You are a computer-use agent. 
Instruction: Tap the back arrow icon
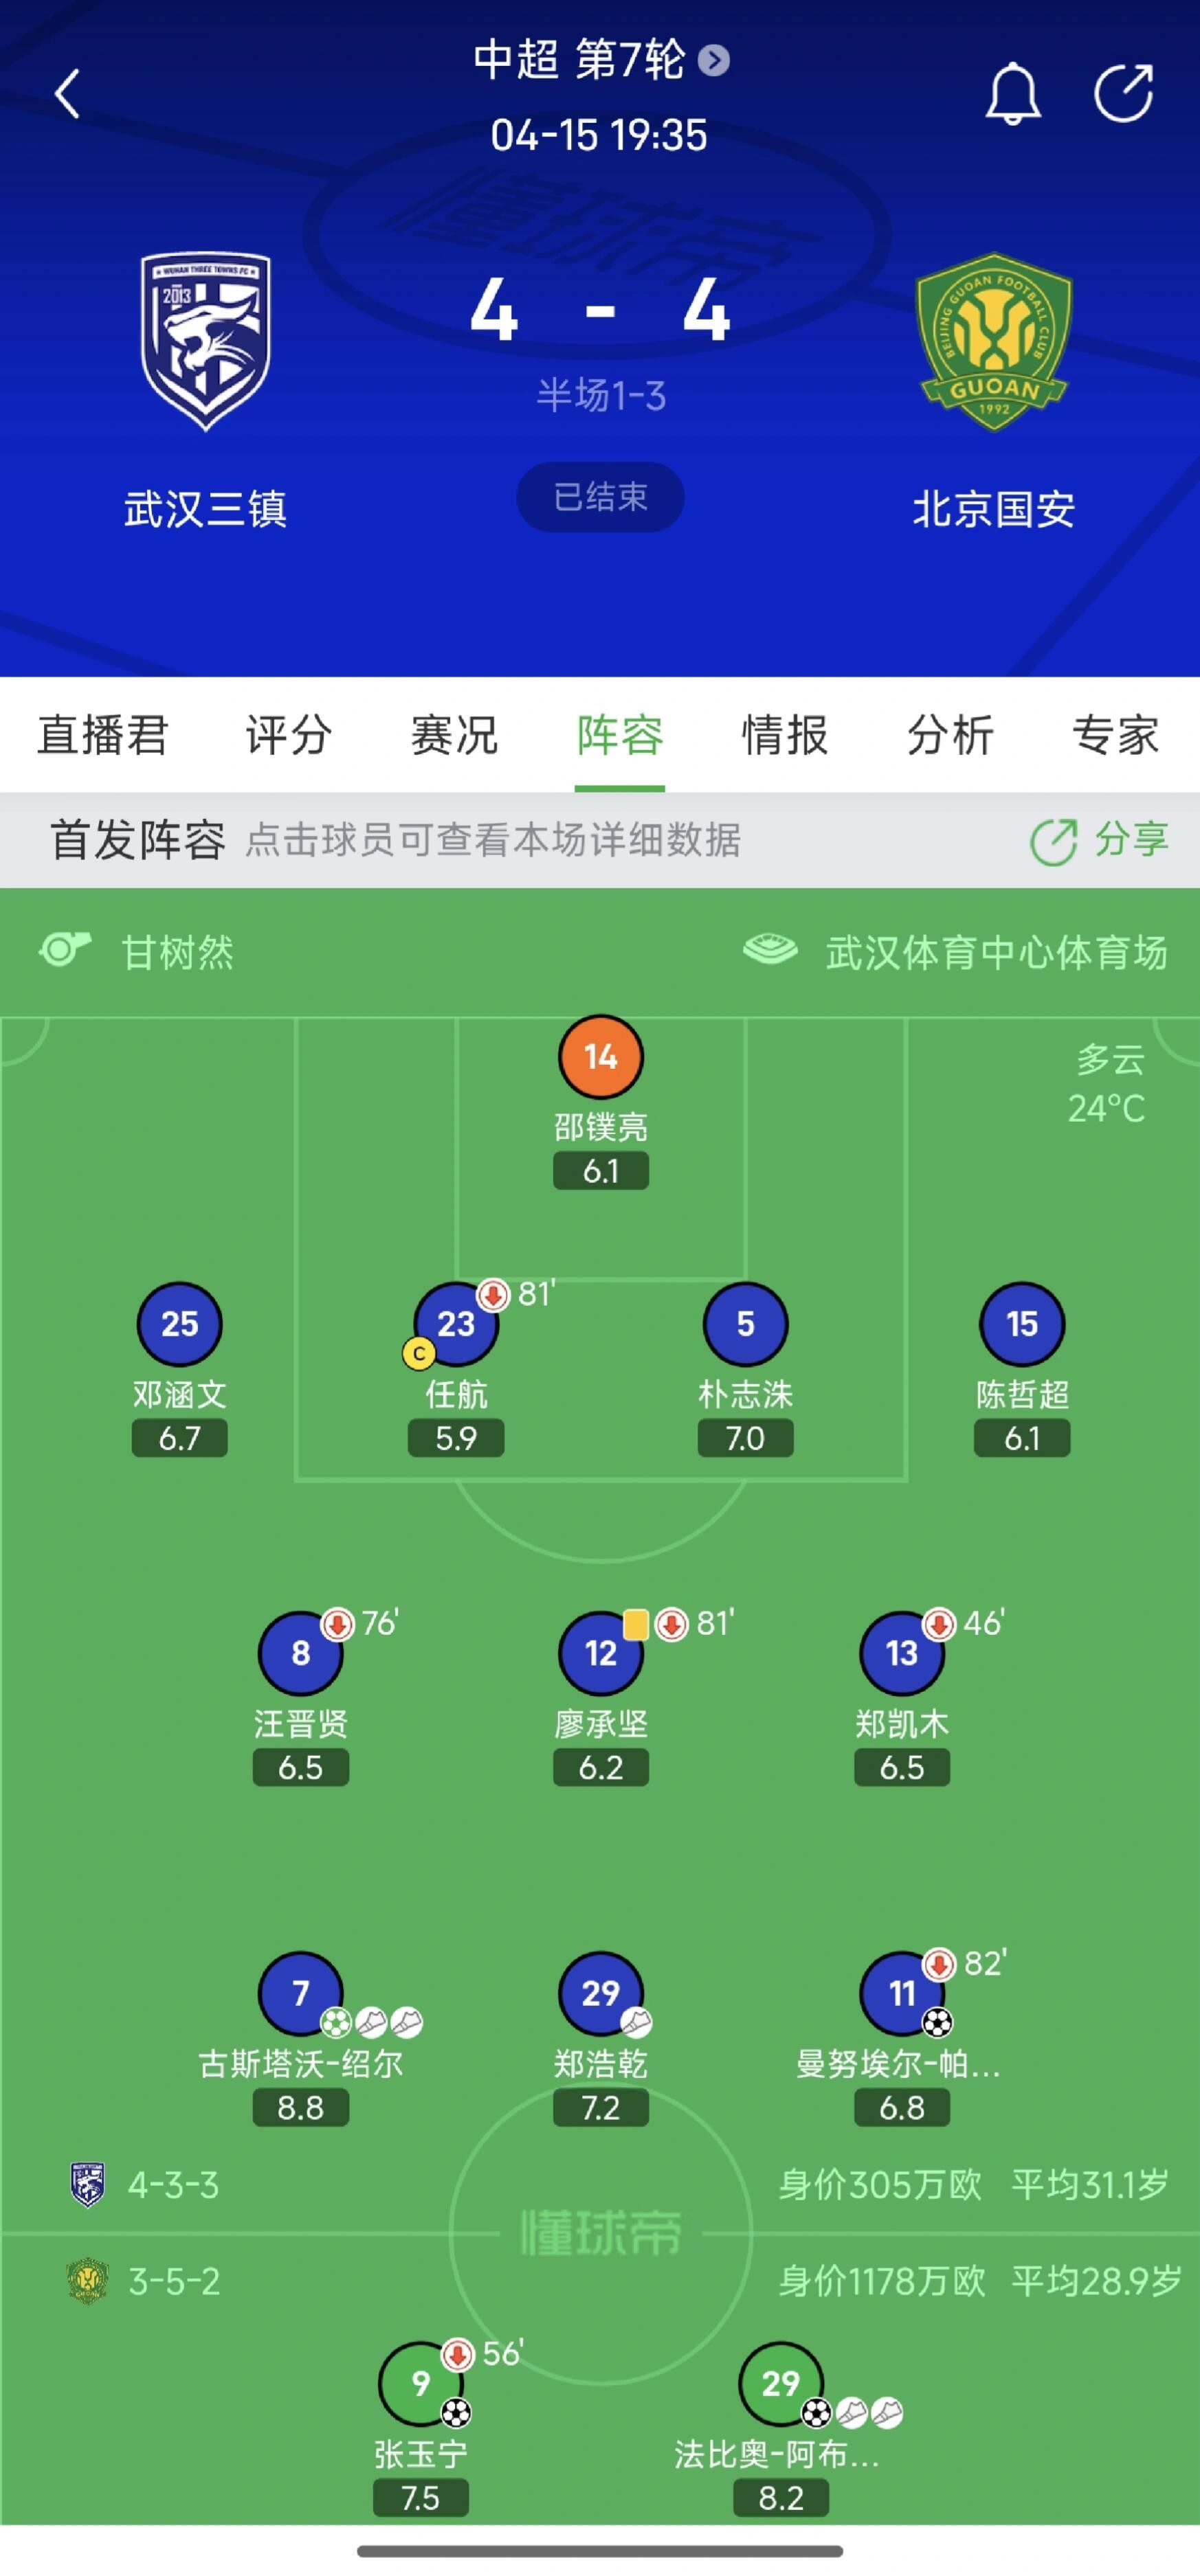click(67, 94)
